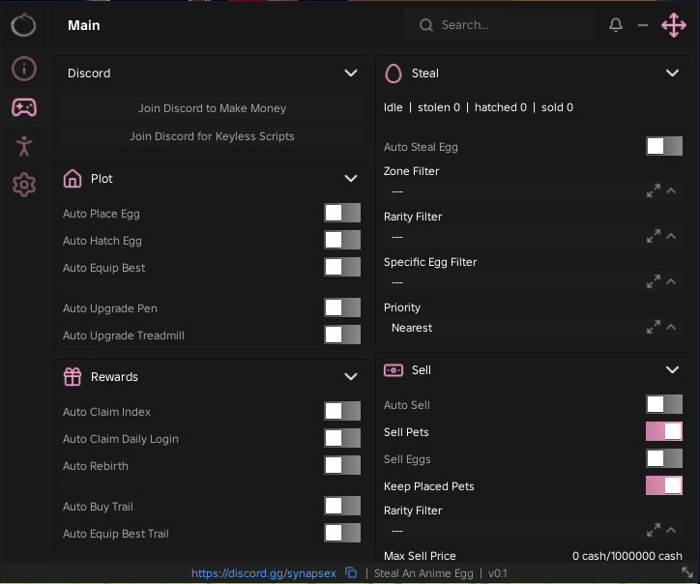
Task: Expand the Specific Egg Filter with arrows icon
Action: (x=654, y=282)
